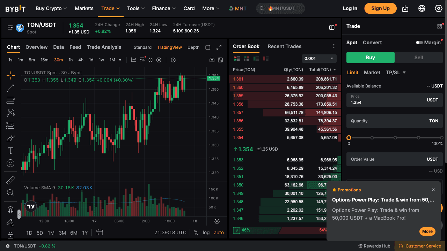
Task: Switch to Recent Trades tab
Action: (x=285, y=46)
